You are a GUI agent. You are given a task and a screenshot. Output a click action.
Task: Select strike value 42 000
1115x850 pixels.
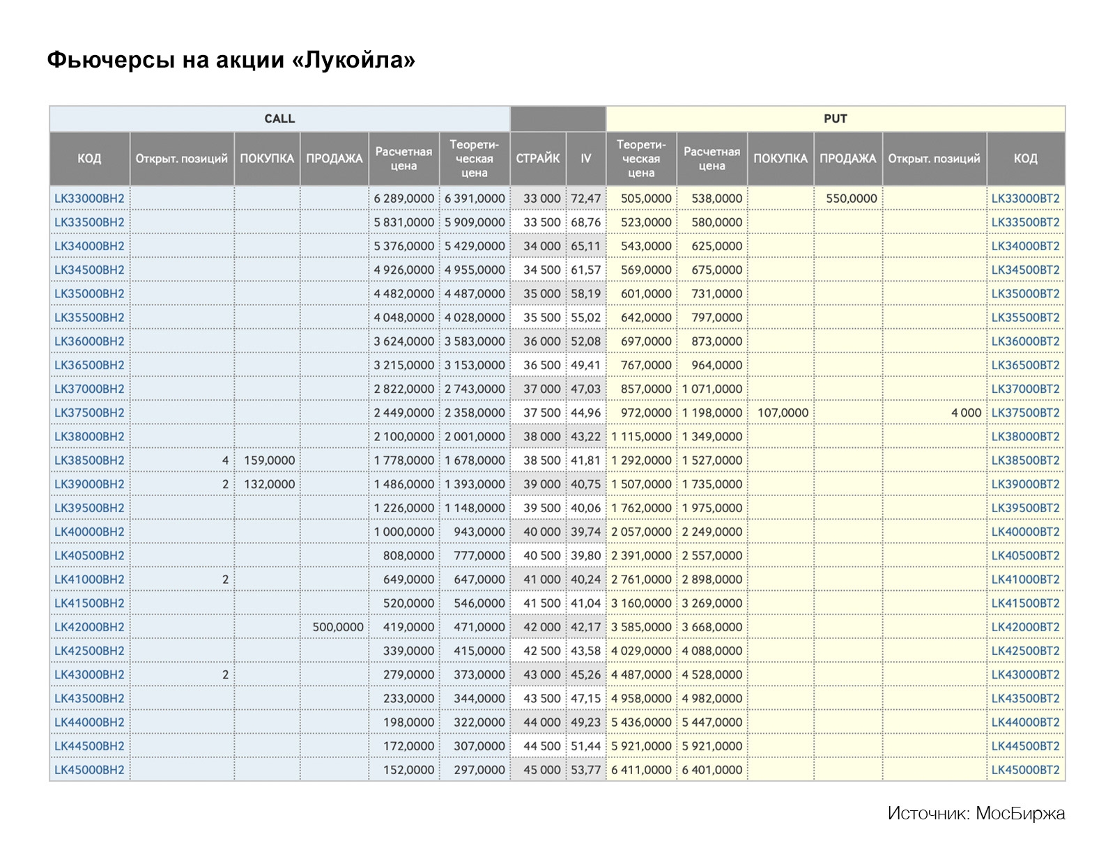(x=541, y=626)
